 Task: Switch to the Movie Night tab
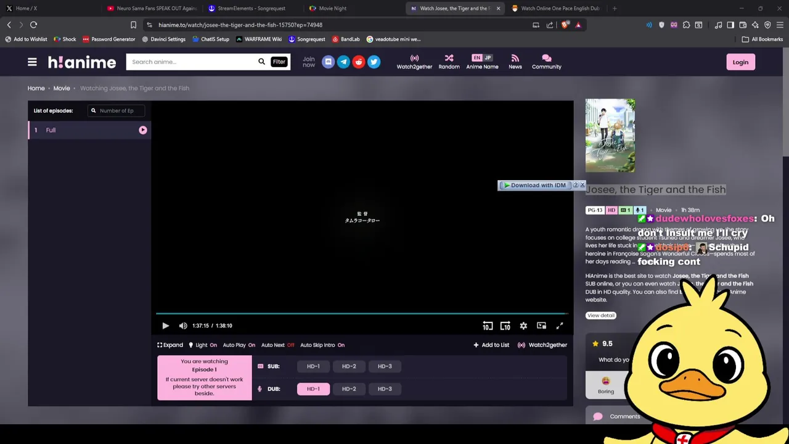[x=353, y=8]
